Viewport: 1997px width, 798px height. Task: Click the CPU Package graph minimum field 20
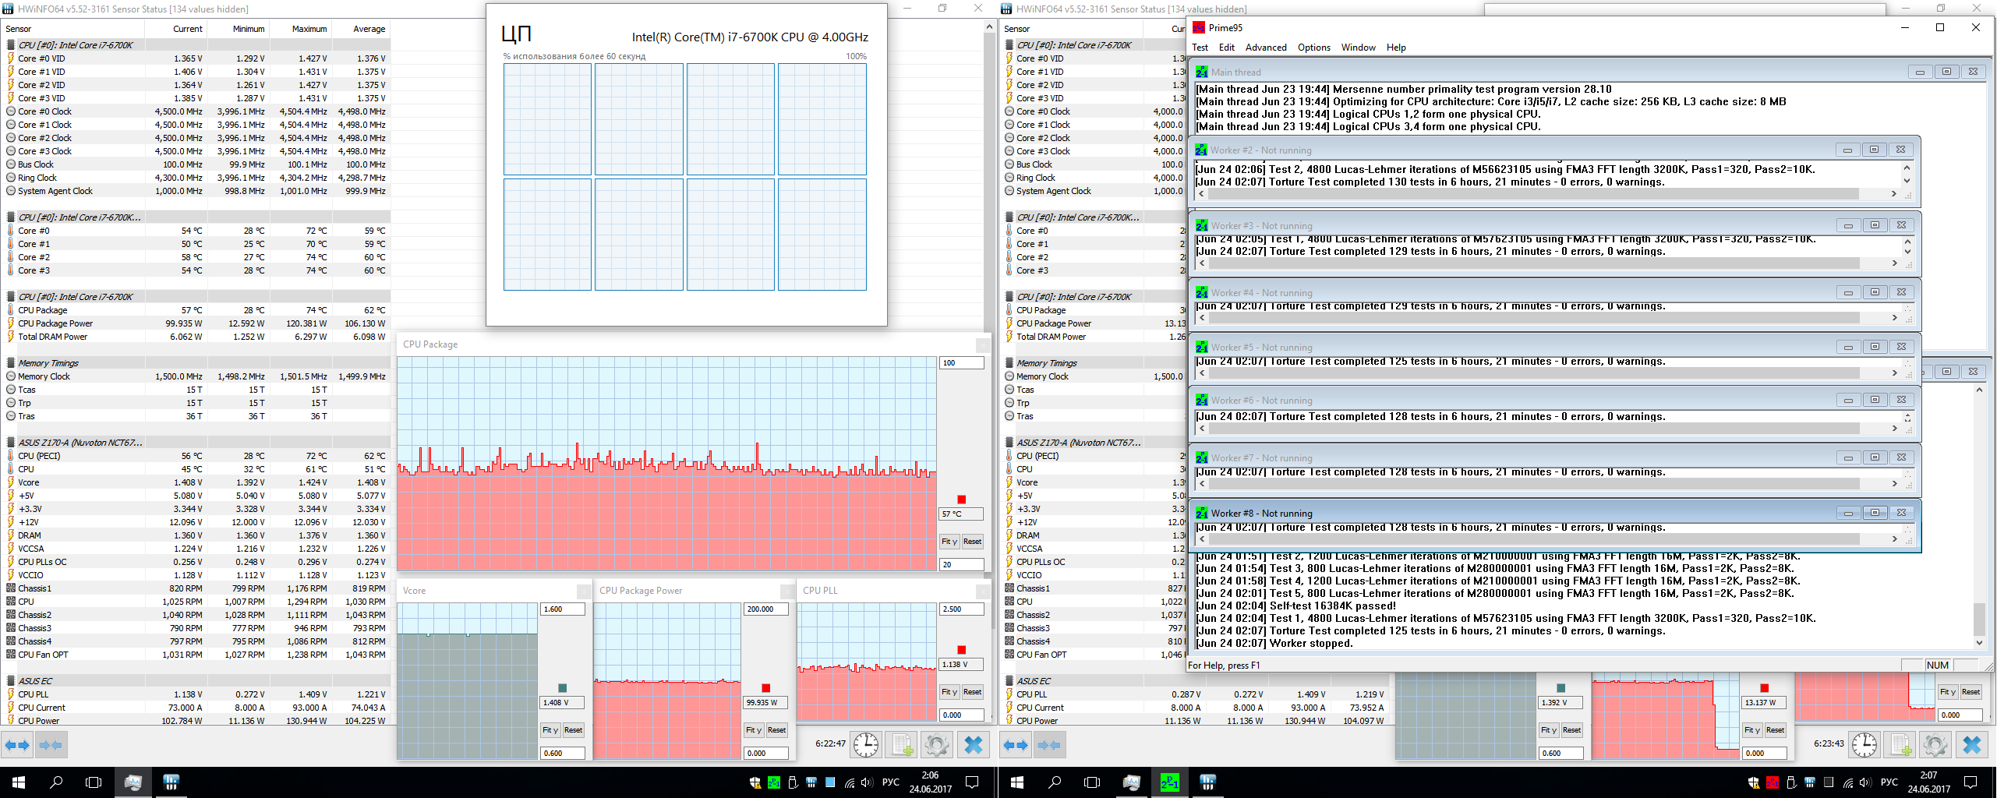click(962, 565)
